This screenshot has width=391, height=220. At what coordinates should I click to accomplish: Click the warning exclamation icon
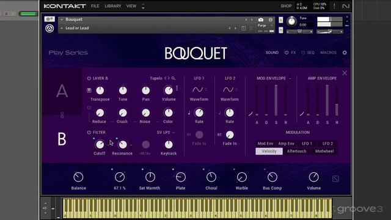point(334,6)
